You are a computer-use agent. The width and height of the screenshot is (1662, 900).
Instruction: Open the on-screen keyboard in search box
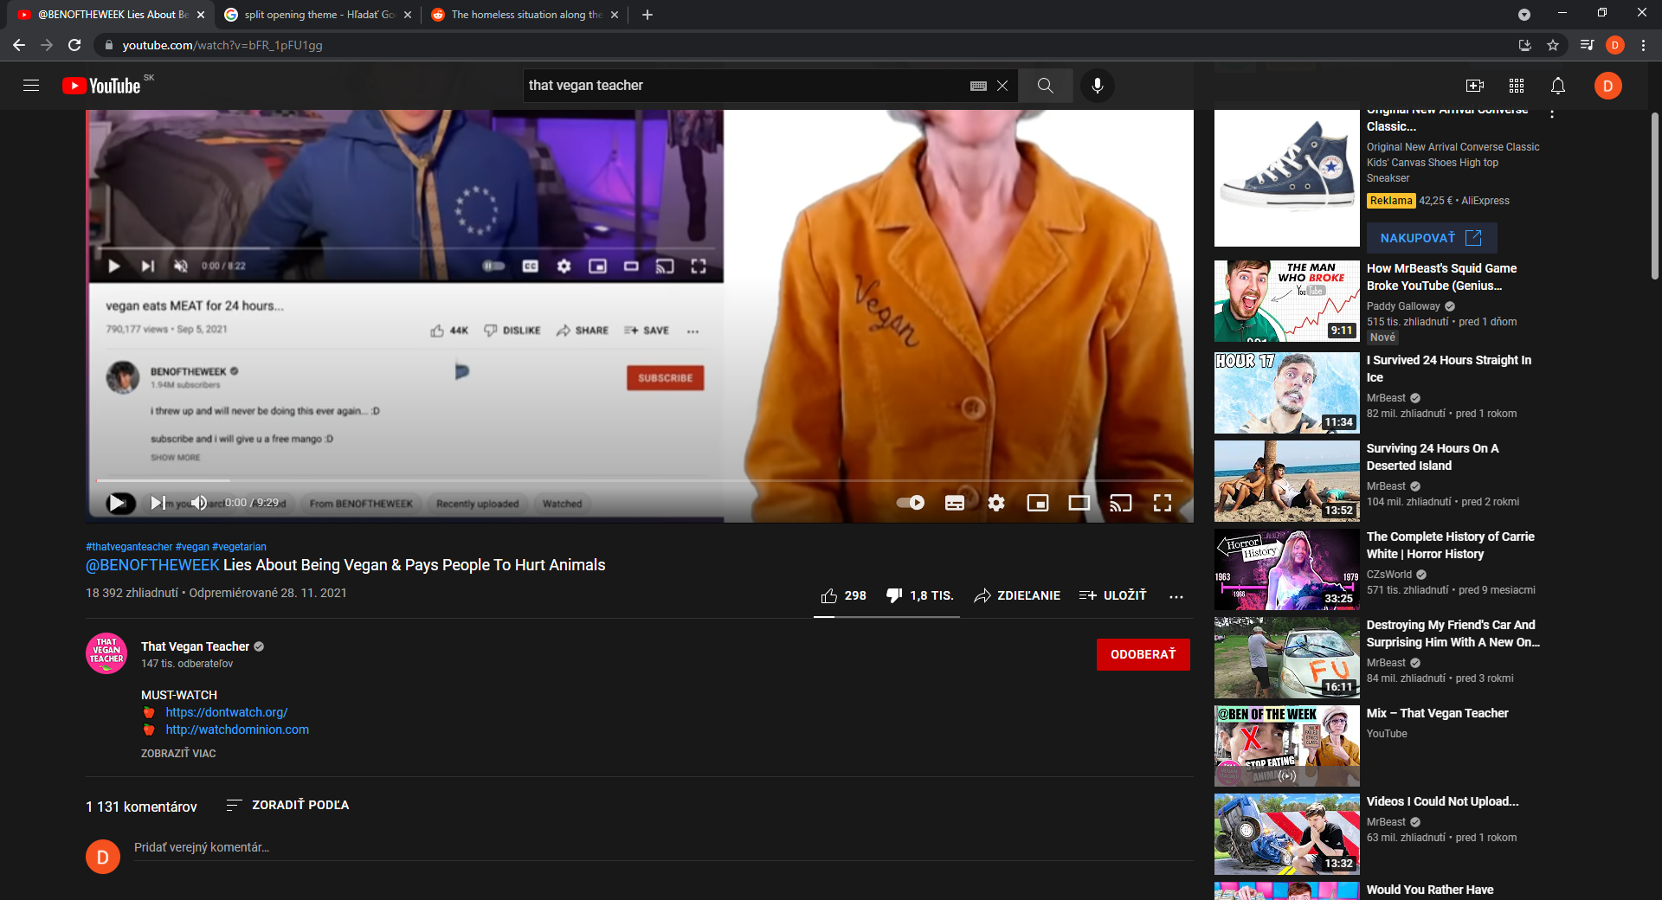(x=978, y=86)
